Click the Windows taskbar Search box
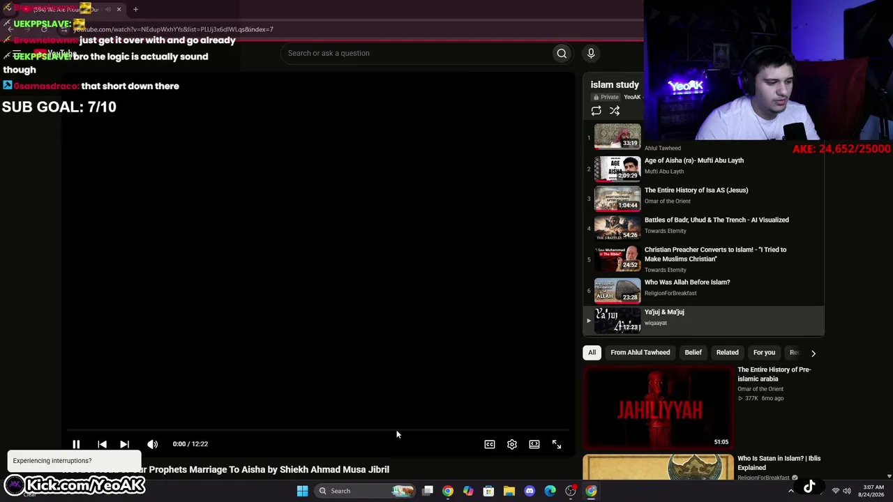The height and width of the screenshot is (502, 893). (x=364, y=491)
